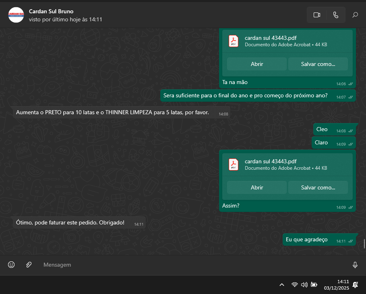This screenshot has width=366, height=294.
Task: Open Cardan Sul Bruno profile picture
Action: click(16, 15)
